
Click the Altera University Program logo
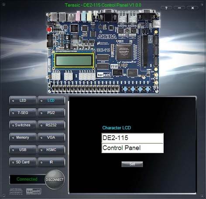point(16,191)
